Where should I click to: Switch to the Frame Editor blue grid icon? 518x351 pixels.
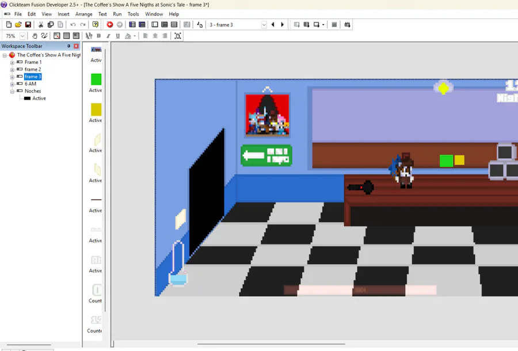tap(142, 24)
